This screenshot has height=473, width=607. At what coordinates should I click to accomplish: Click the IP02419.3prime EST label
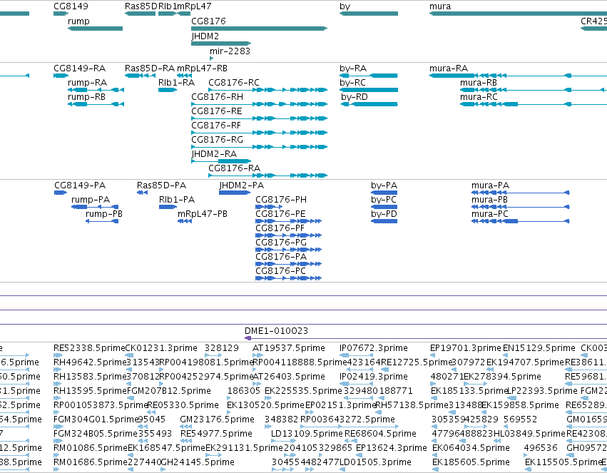(374, 377)
